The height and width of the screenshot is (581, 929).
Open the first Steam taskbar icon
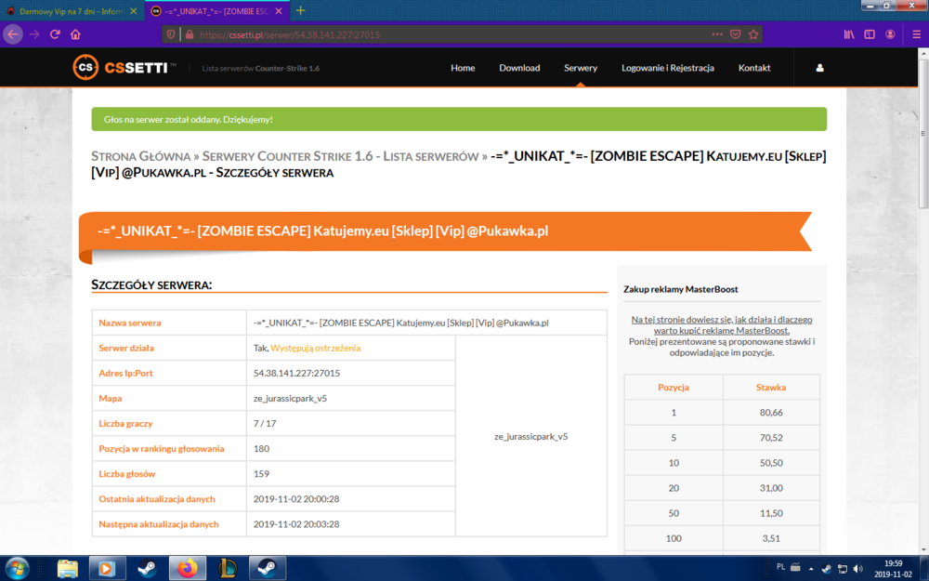(x=147, y=569)
